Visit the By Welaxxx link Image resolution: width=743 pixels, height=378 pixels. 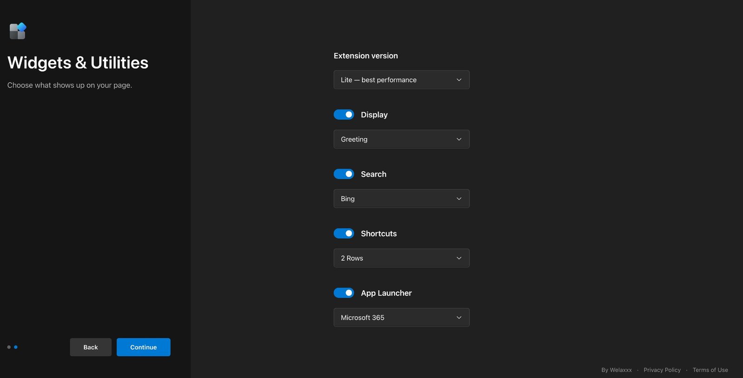coord(616,370)
